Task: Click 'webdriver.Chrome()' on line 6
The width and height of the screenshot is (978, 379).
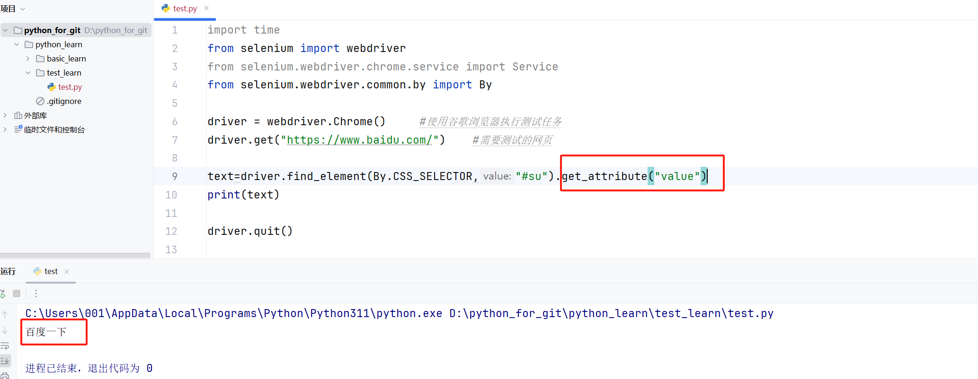Action: point(326,121)
